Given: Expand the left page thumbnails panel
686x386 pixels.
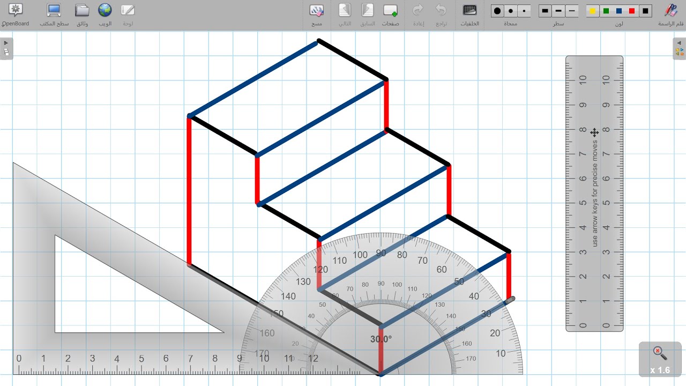Looking at the screenshot, I should 6,48.
